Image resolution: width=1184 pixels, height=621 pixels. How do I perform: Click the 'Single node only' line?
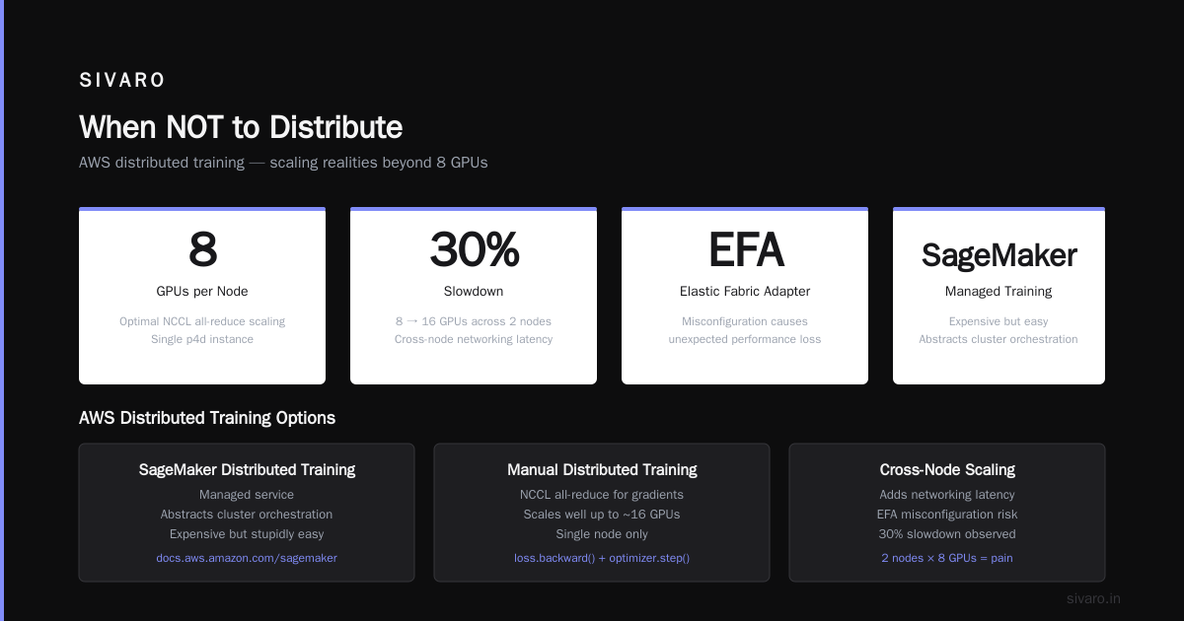point(602,534)
